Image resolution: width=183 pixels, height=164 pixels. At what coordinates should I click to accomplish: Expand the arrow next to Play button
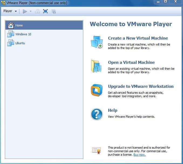tap(30, 11)
